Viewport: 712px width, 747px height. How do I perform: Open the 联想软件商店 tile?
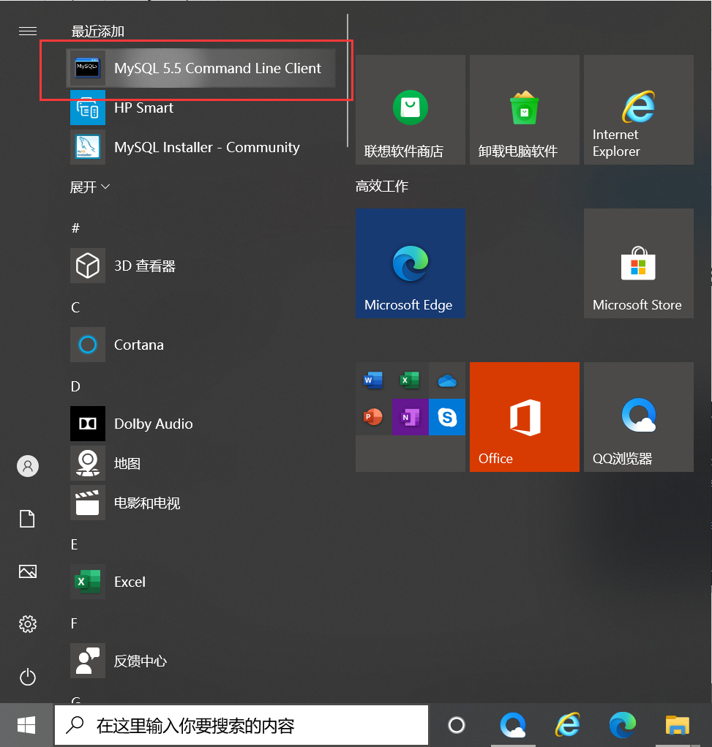(x=411, y=110)
